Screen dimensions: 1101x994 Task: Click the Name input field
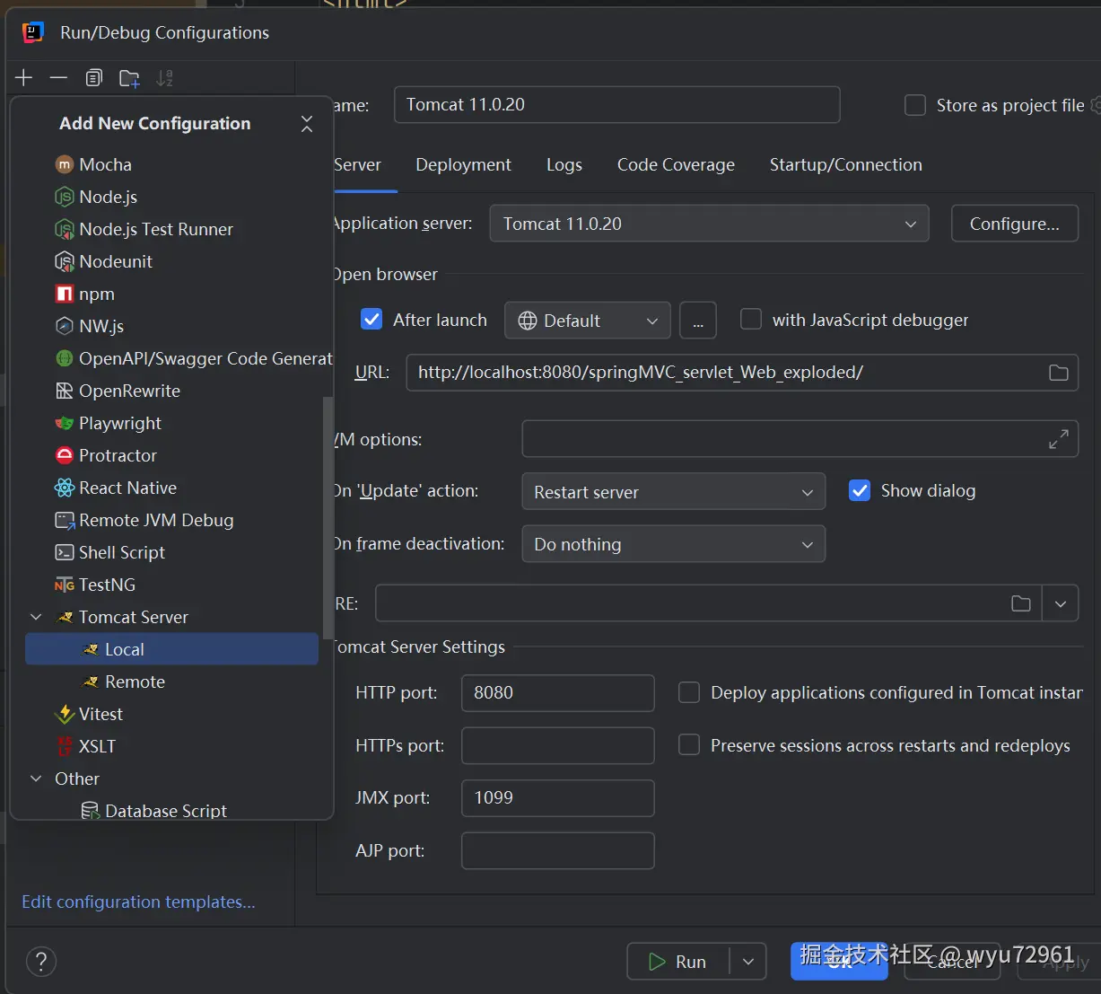(616, 104)
